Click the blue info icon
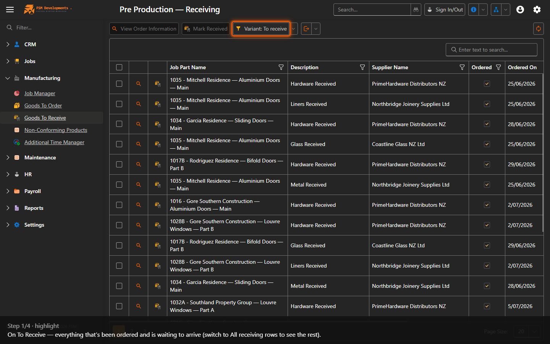 tap(474, 10)
